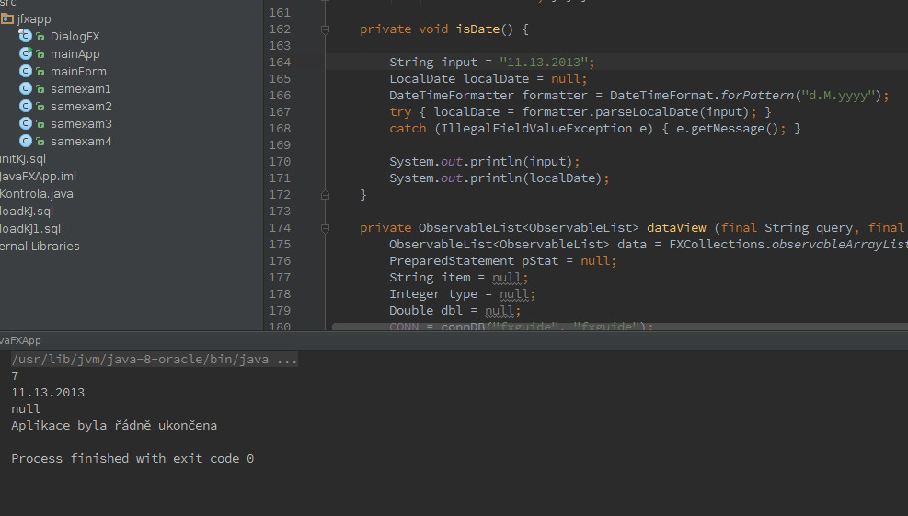Click the mainApp runnable class icon
The image size is (908, 516).
click(x=25, y=53)
